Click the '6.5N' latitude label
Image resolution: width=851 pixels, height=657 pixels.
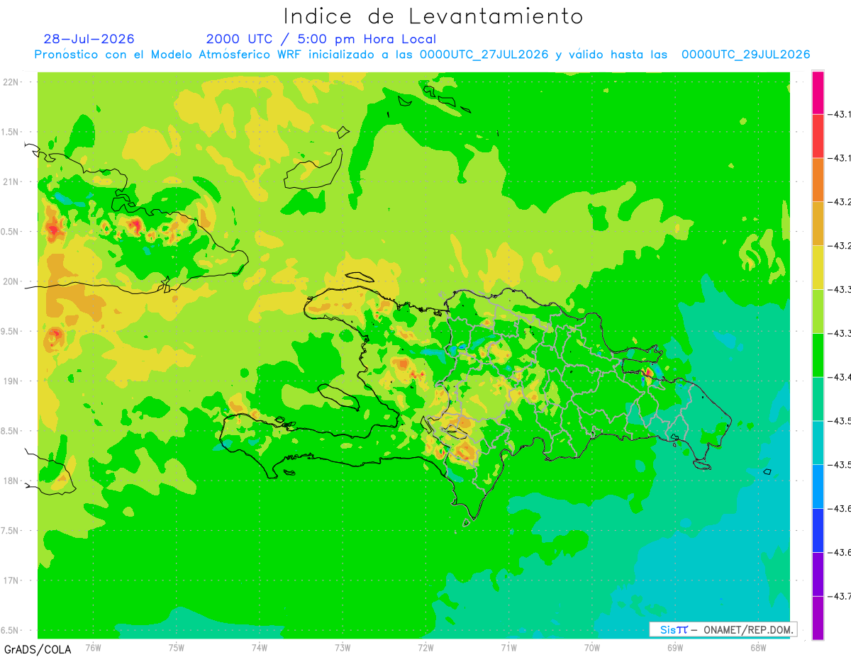pyautogui.click(x=11, y=630)
